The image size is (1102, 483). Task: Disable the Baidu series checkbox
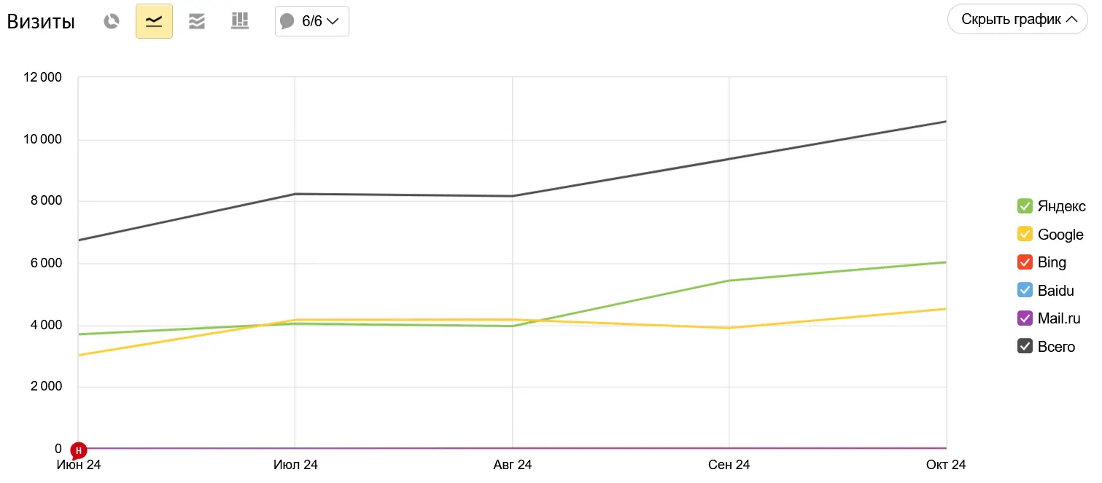(1025, 291)
